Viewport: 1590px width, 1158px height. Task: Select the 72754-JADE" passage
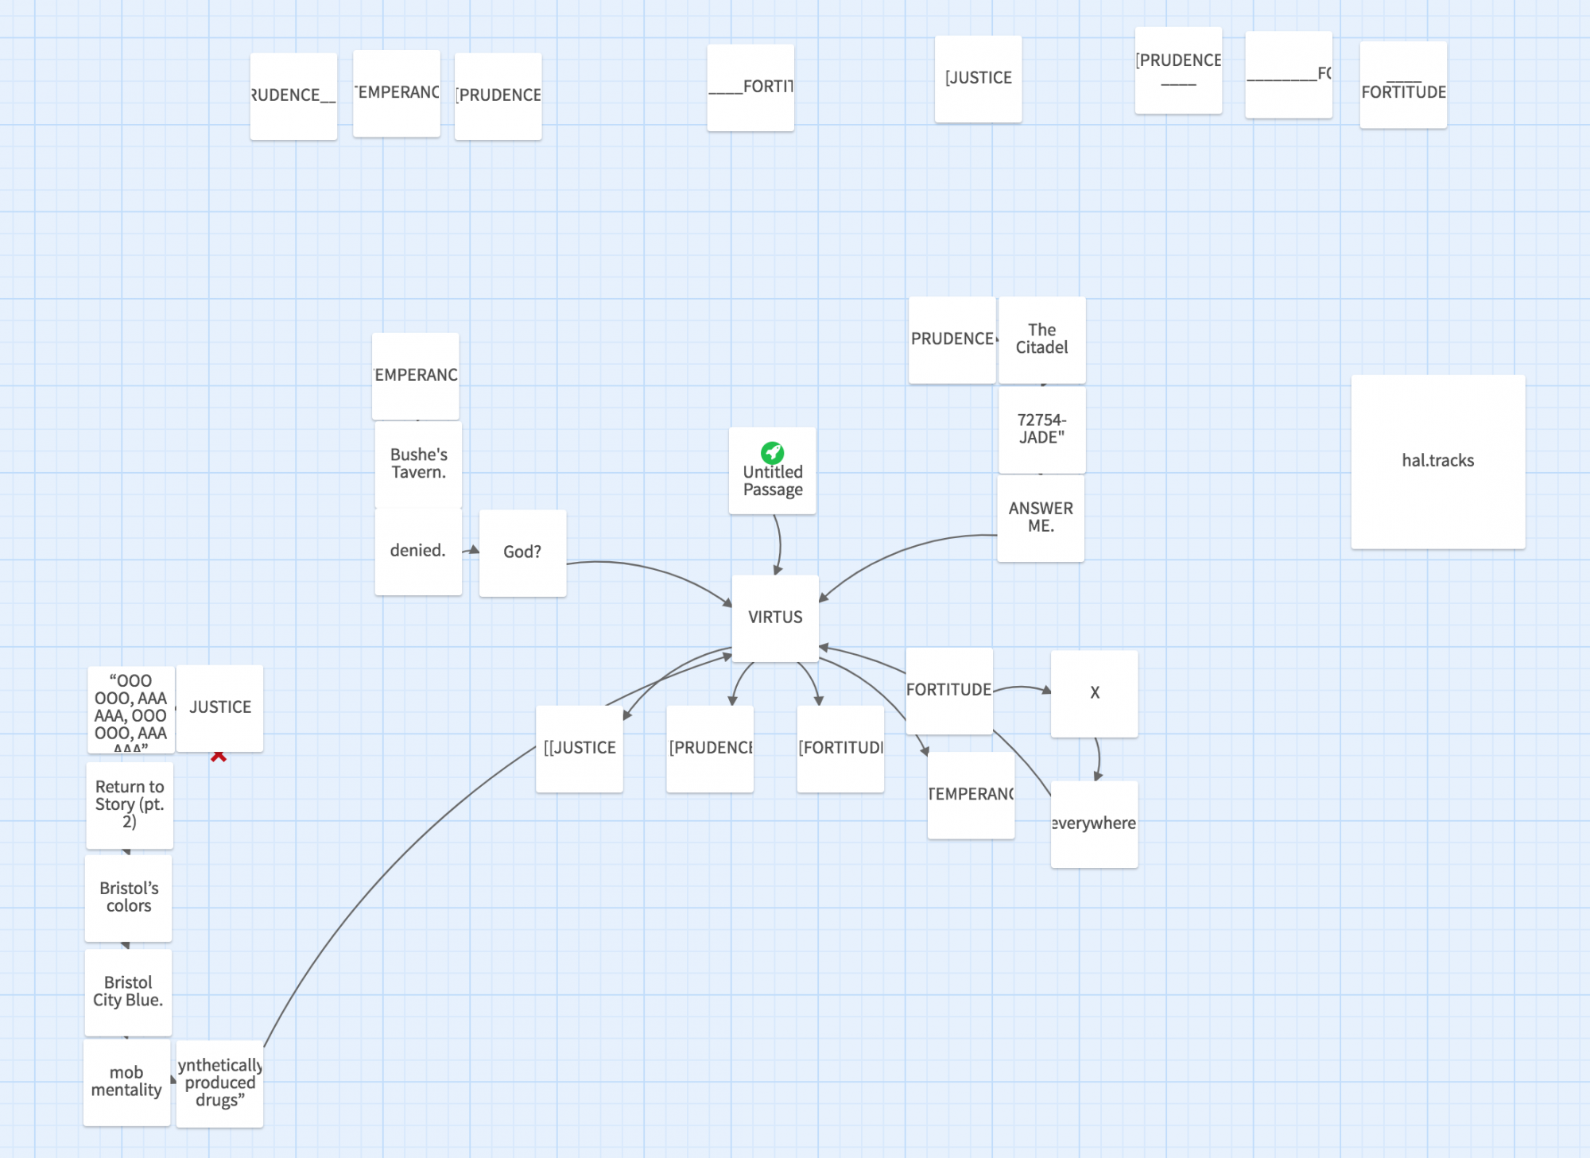click(1041, 430)
